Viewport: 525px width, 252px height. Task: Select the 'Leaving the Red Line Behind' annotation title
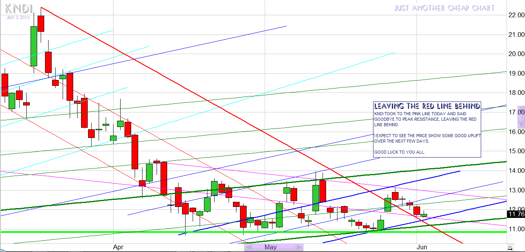point(427,106)
